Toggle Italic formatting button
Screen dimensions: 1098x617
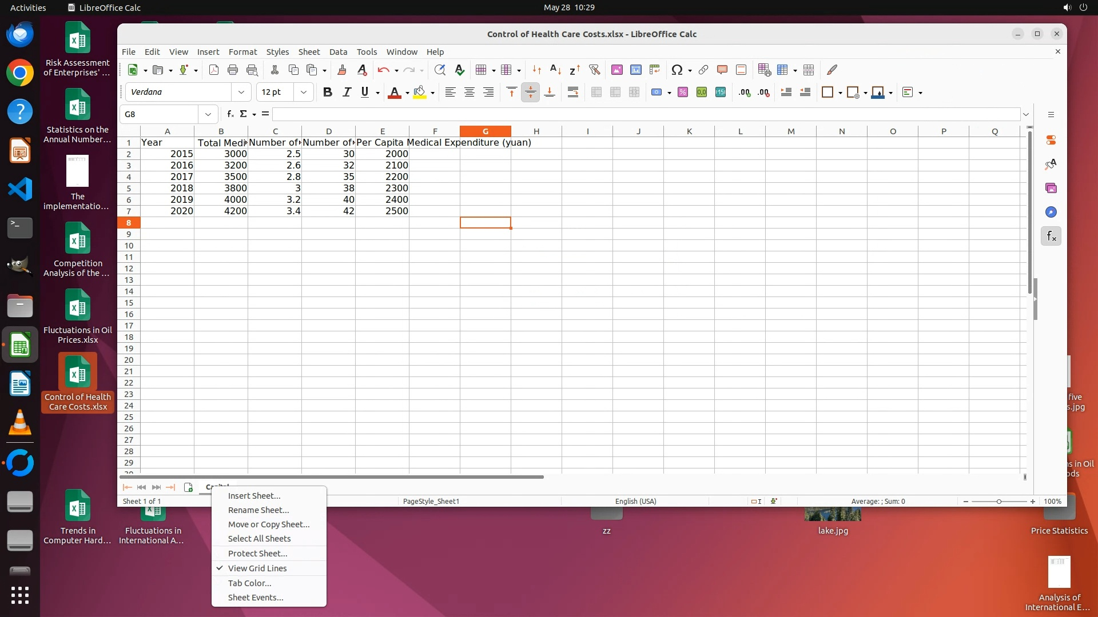(346, 93)
